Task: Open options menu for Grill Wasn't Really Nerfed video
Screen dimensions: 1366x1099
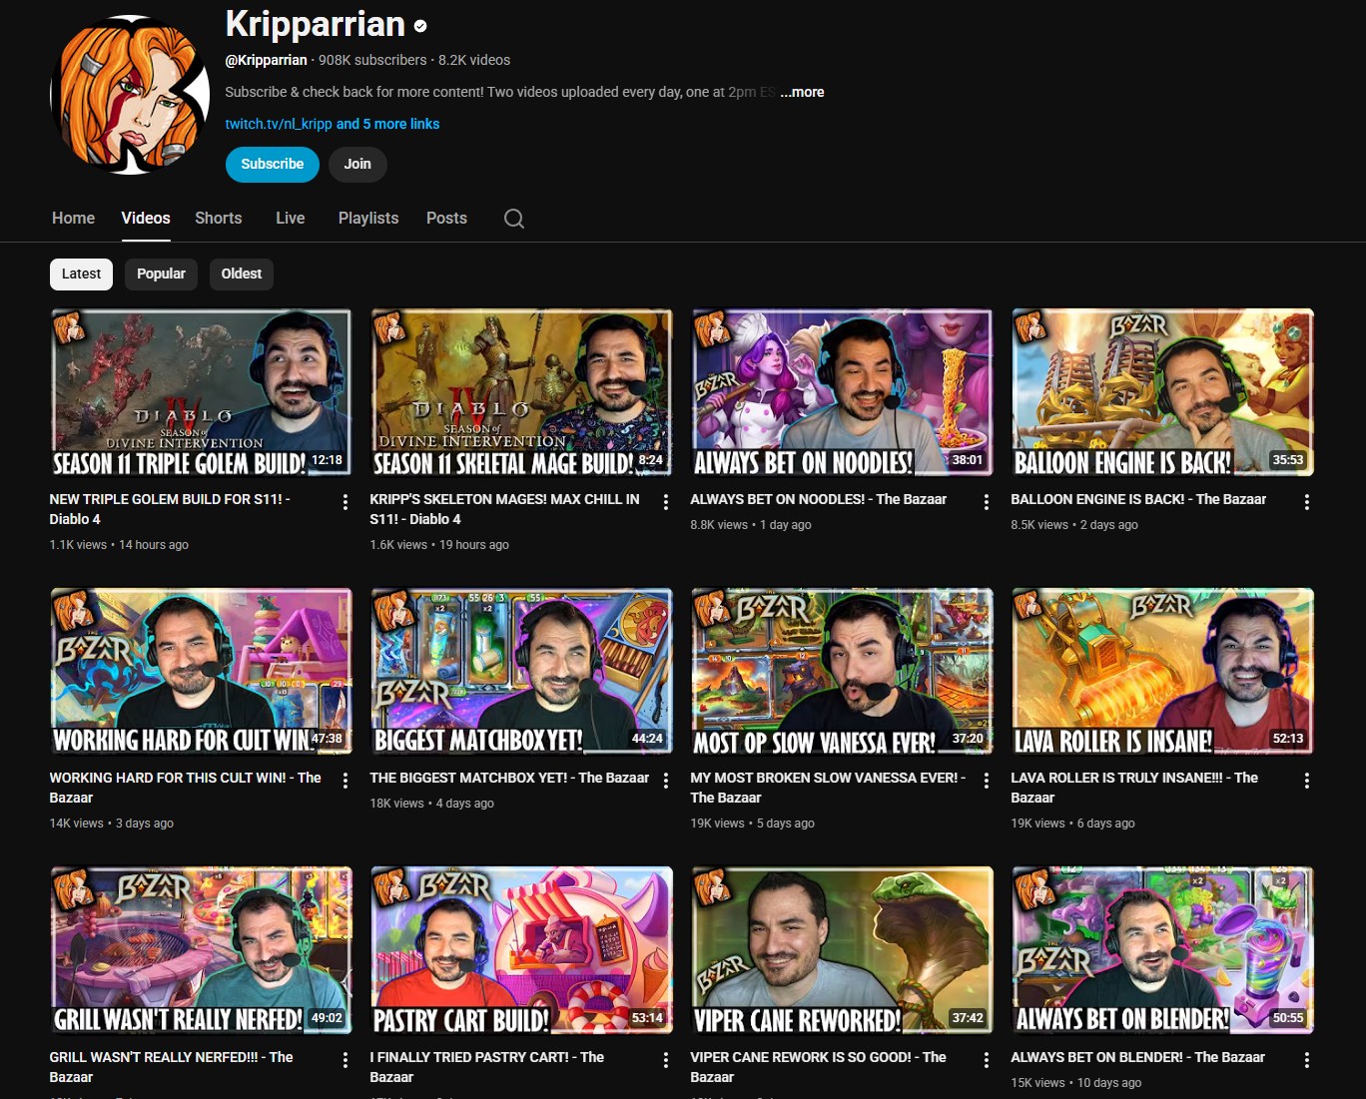Action: point(345,1060)
